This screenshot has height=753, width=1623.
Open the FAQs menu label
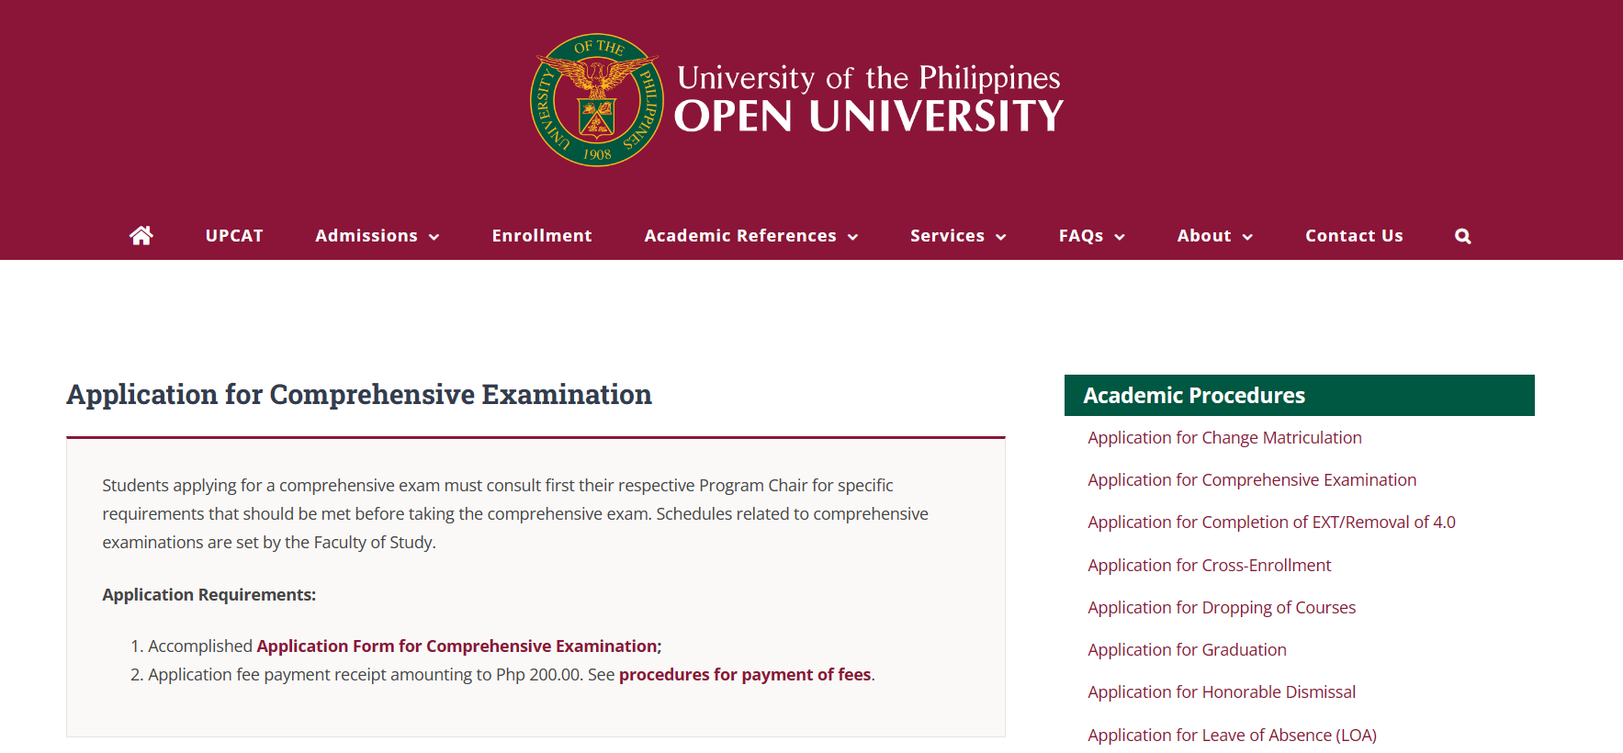pos(1081,236)
